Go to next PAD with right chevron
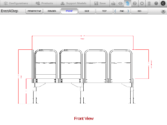 [x=128, y=11]
